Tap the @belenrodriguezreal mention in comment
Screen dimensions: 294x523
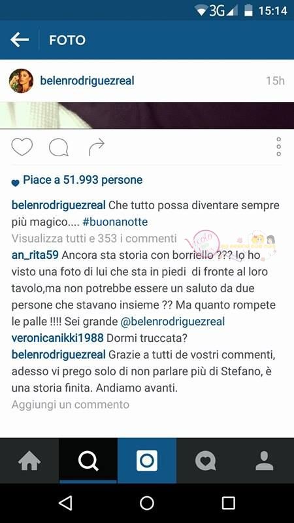point(172,322)
